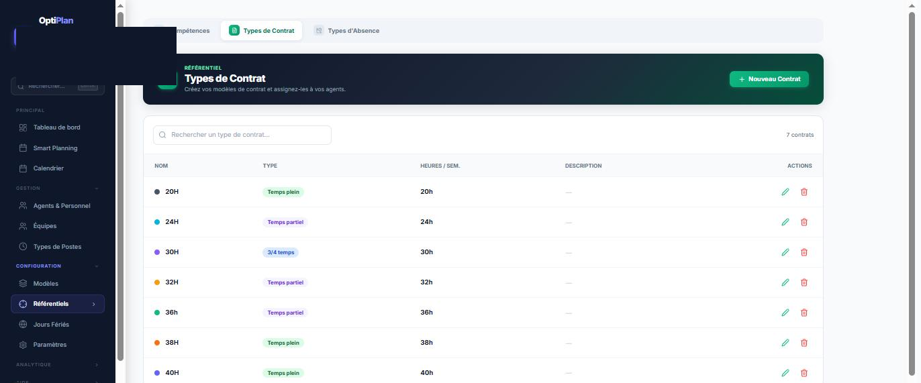Open Smart Planning from the sidebar

coord(58,148)
